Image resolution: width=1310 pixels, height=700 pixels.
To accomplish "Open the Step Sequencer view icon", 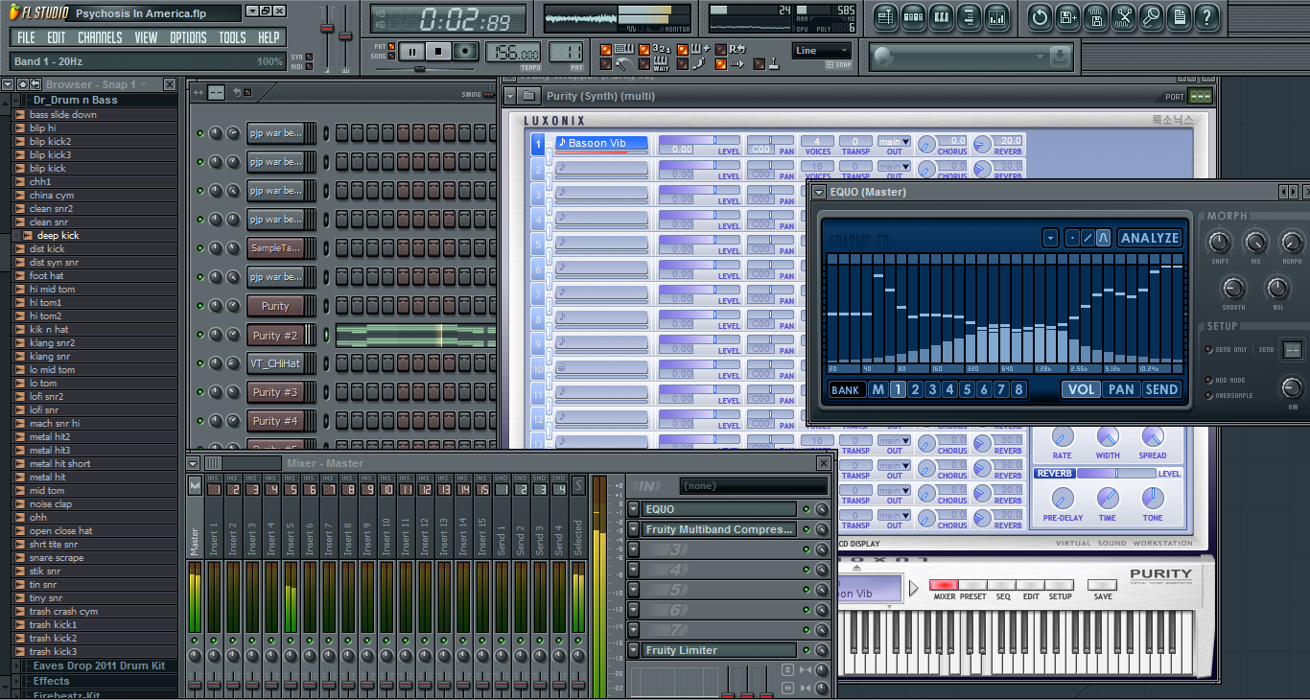I will point(913,17).
